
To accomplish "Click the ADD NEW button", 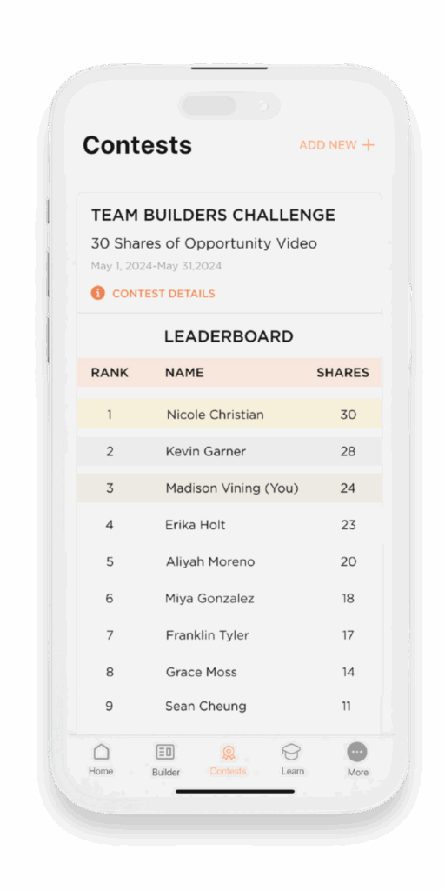I will click(337, 145).
